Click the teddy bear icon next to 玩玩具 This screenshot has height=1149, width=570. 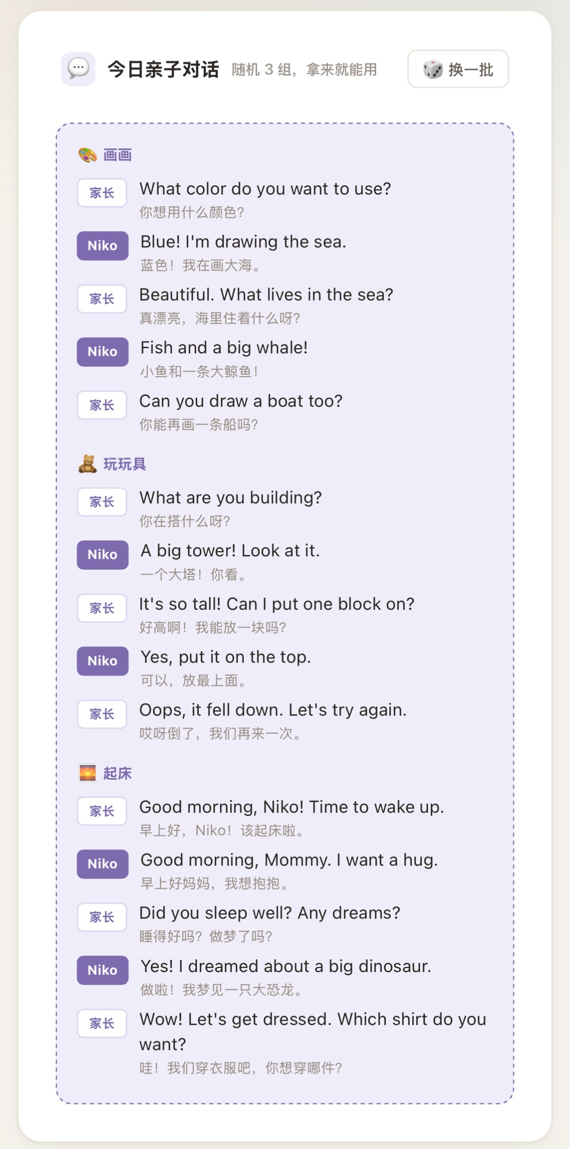(87, 464)
